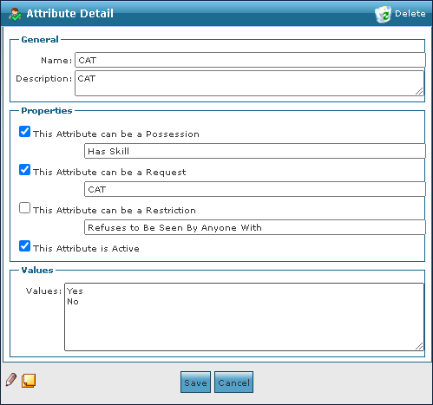This screenshot has height=405, width=433.
Task: Uncheck 'can be a Possession' checkbox
Action: [x=24, y=132]
